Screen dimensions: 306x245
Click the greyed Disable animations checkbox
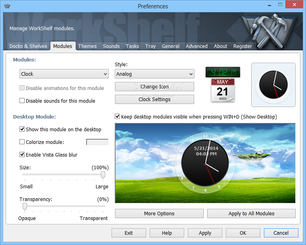click(x=22, y=88)
